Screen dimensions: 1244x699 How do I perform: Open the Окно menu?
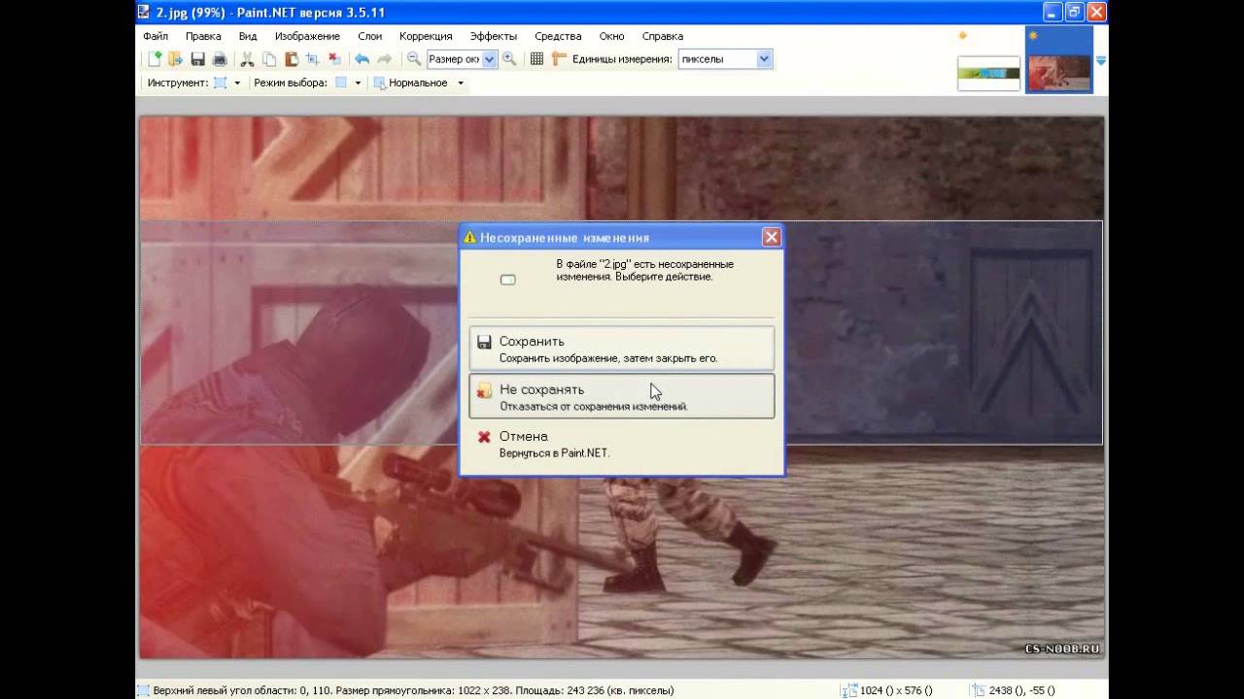point(611,36)
